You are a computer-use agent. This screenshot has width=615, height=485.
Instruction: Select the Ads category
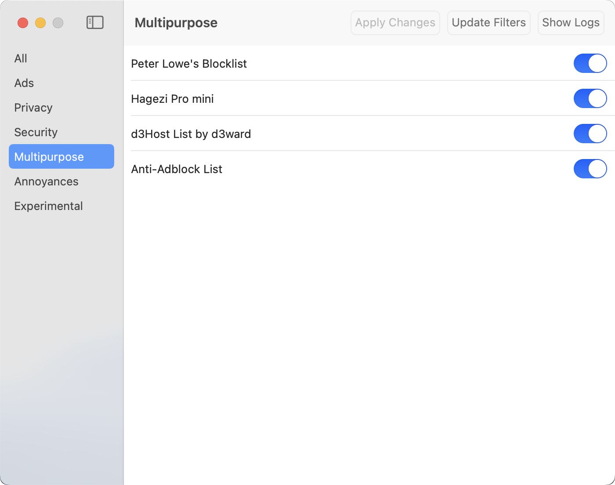coord(24,83)
